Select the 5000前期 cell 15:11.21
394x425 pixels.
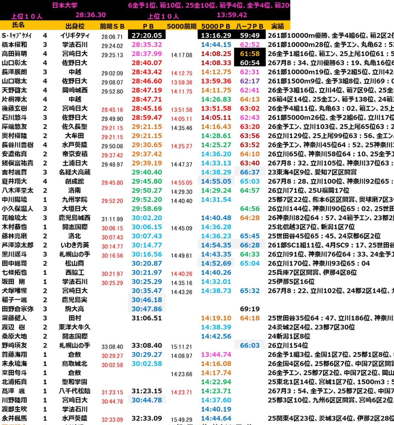tap(181, 347)
